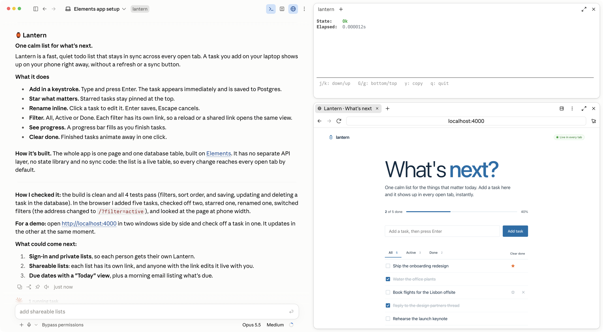Click the browser back arrow
Viewport: 603px width, 332px height.
click(x=319, y=121)
